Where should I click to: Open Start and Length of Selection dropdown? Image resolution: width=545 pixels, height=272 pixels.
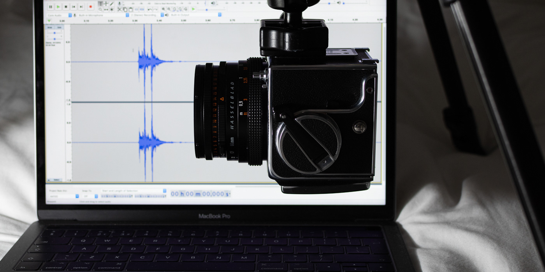point(134,191)
